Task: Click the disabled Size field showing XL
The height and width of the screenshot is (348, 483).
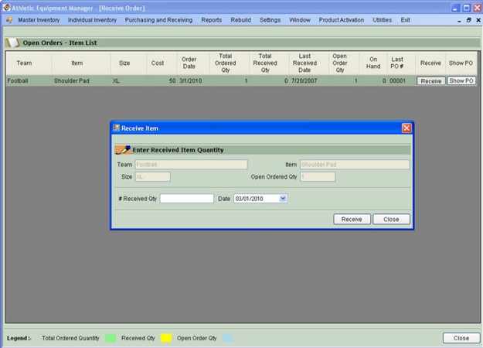Action: click(x=152, y=176)
